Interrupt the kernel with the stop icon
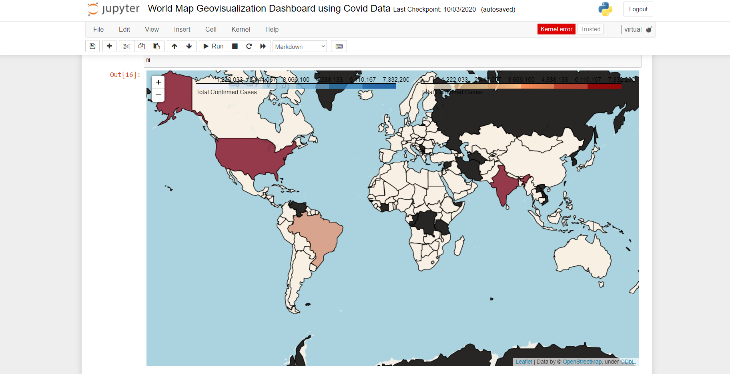Image resolution: width=730 pixels, height=374 pixels. tap(235, 46)
